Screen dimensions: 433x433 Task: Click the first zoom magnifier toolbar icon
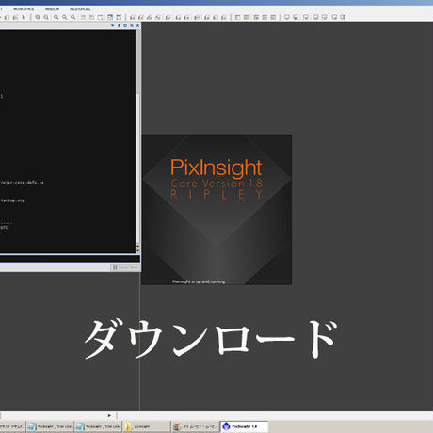point(38,17)
